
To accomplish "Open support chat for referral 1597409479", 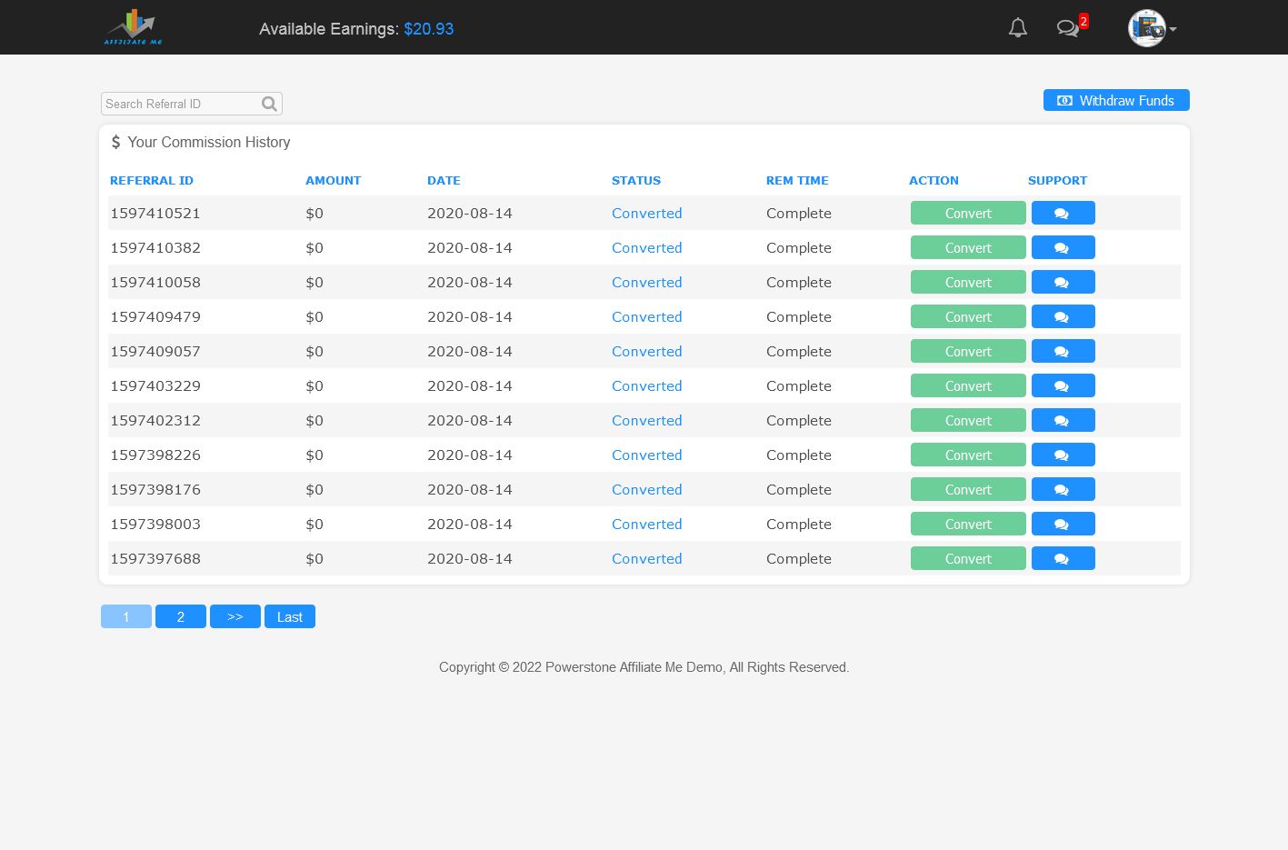I will [x=1063, y=317].
